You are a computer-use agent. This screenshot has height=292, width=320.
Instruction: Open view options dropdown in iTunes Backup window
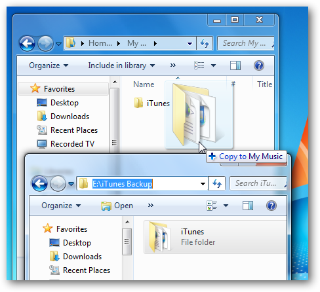tap(226, 206)
